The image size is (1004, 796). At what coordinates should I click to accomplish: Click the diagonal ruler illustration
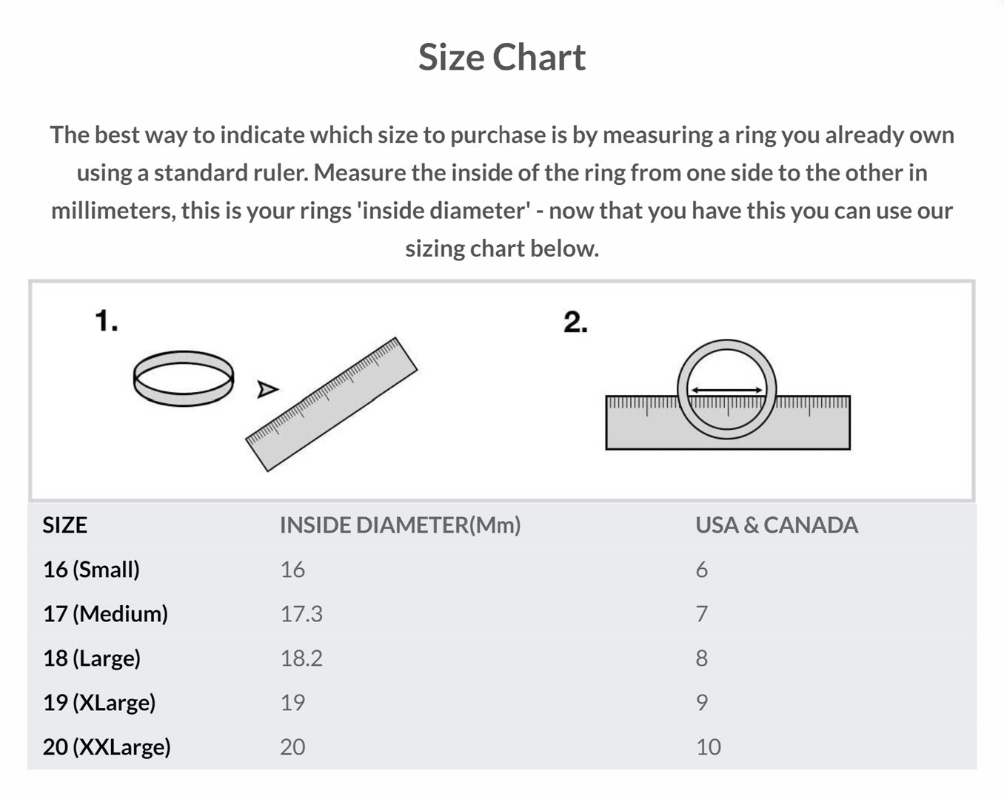click(x=332, y=404)
